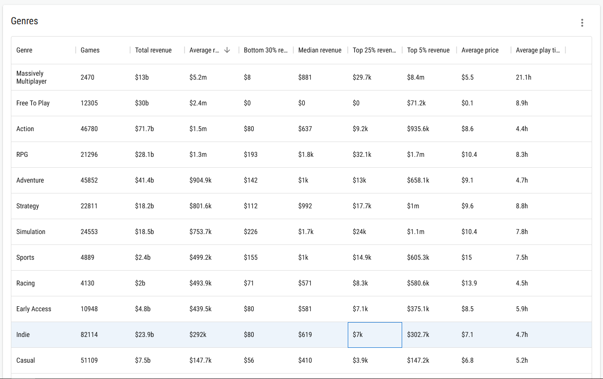Sort by Average price column
Viewport: 603px width, 379px height.
(x=480, y=50)
